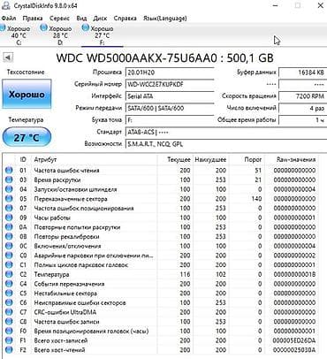Click status icon for attribute F2
The image size is (327, 359).
point(9,350)
